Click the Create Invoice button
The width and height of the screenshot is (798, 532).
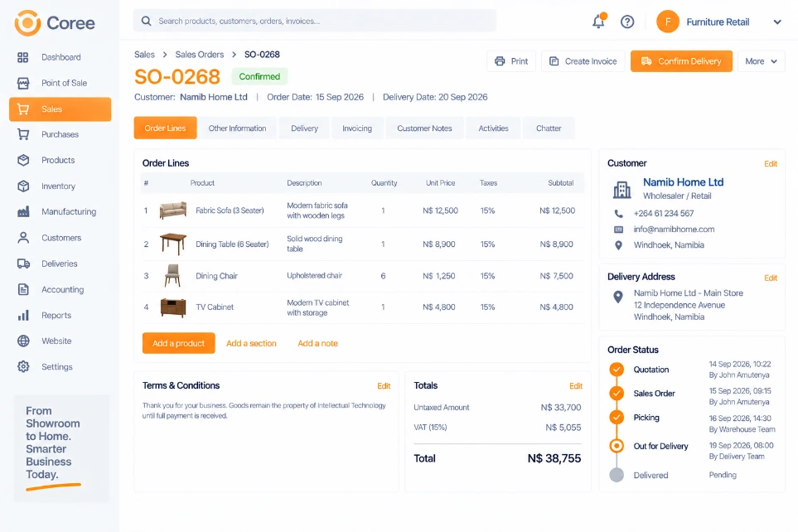pos(583,61)
